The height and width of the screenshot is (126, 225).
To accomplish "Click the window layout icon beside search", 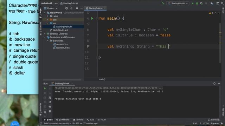I will tap(218, 3).
